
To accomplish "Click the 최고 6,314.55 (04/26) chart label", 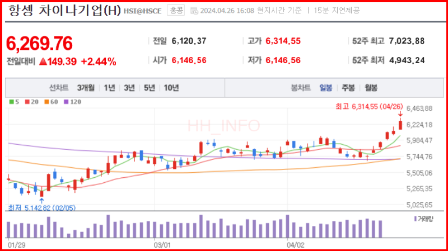I will [369, 107].
